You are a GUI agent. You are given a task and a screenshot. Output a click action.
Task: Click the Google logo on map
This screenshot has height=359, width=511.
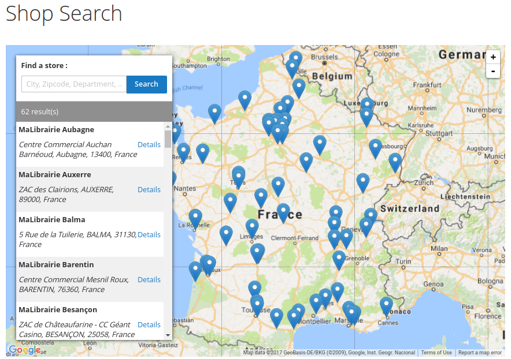[25, 350]
